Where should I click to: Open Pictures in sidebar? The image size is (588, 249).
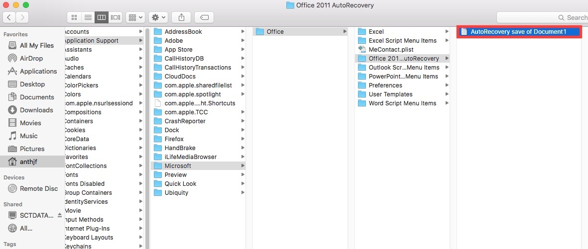pos(32,149)
